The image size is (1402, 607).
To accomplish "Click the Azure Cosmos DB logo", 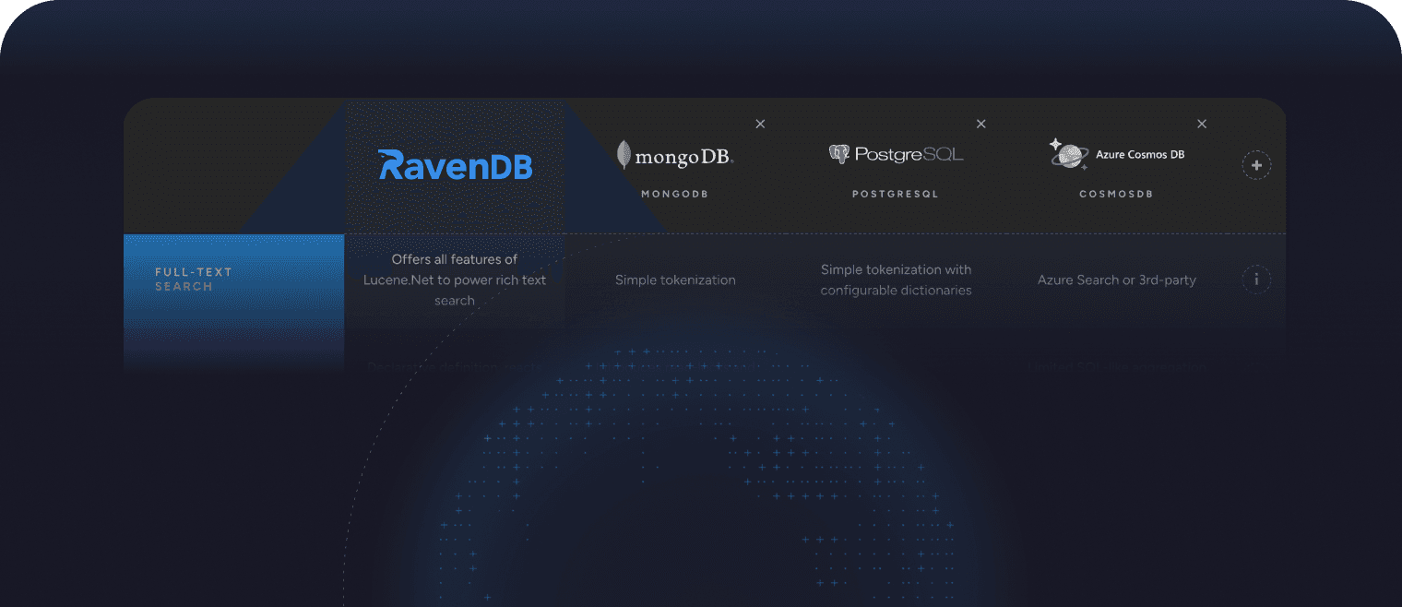I will point(1116,154).
